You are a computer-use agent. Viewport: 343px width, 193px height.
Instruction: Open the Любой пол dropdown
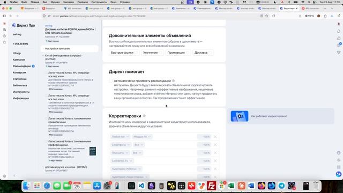point(120,137)
